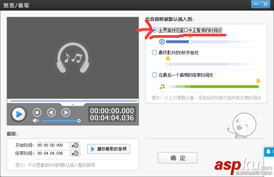Stop playback with the square stop button
The image size is (274, 177).
click(x=37, y=113)
